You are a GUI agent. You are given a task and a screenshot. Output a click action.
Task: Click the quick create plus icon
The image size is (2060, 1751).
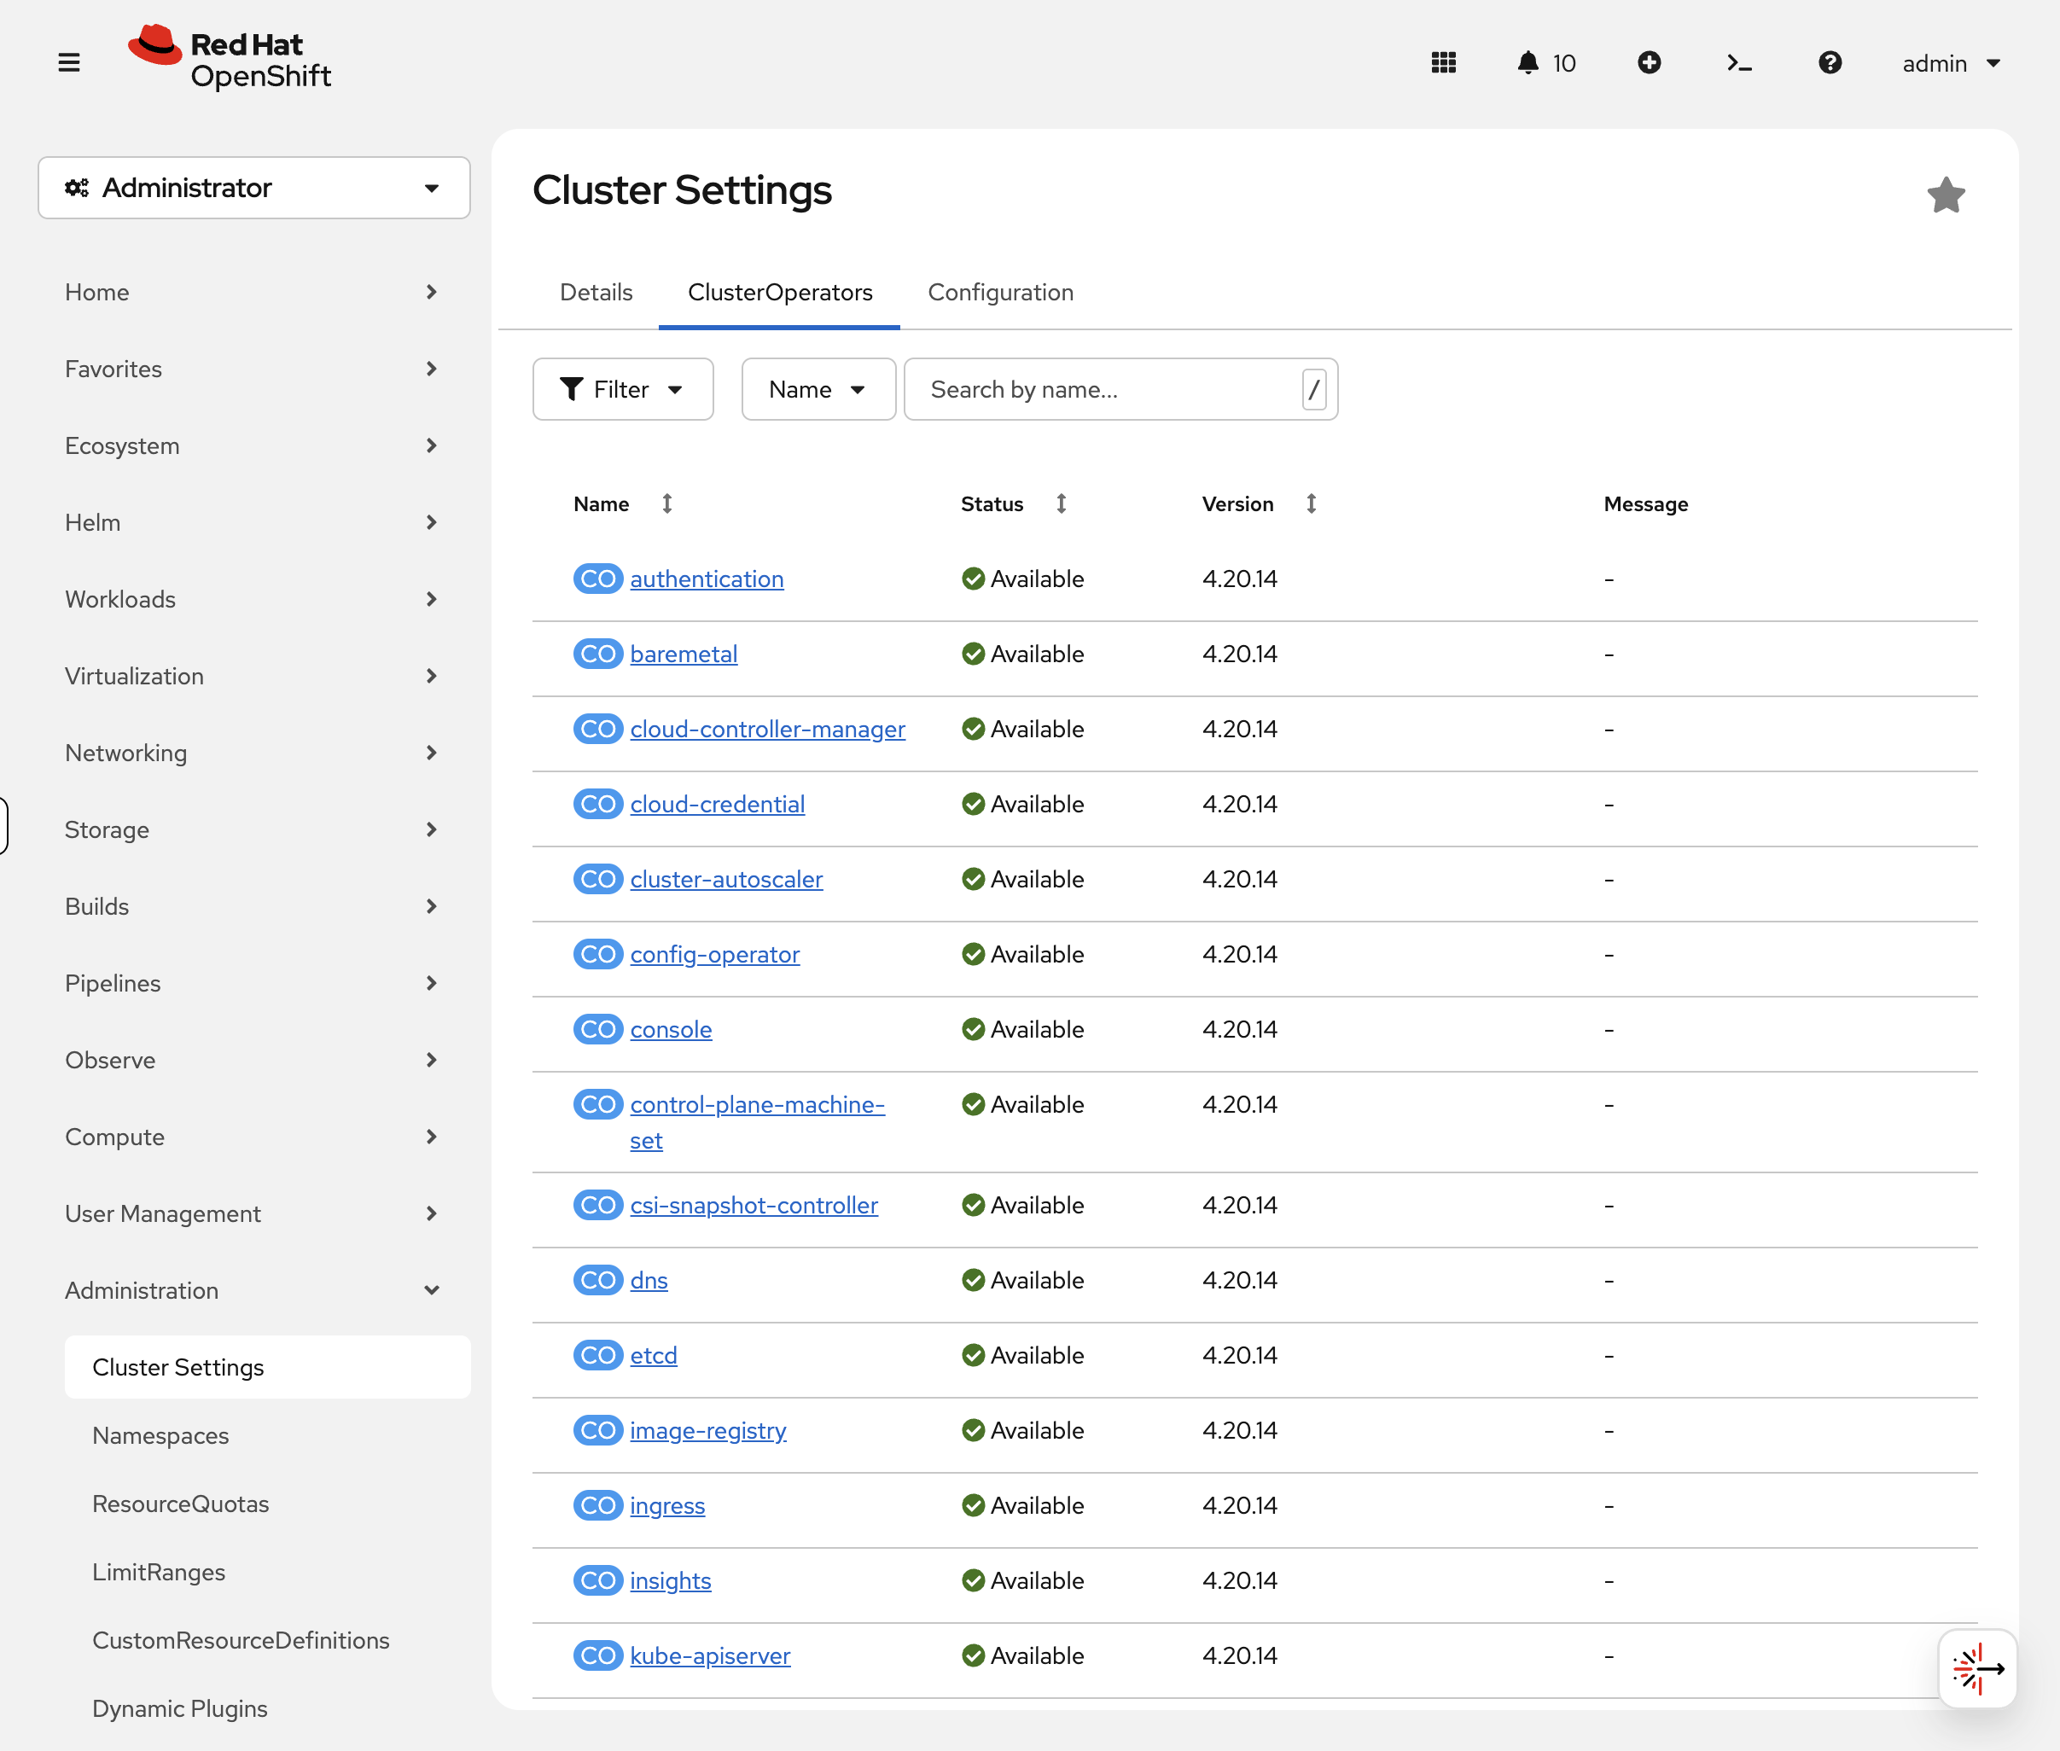1649,62
